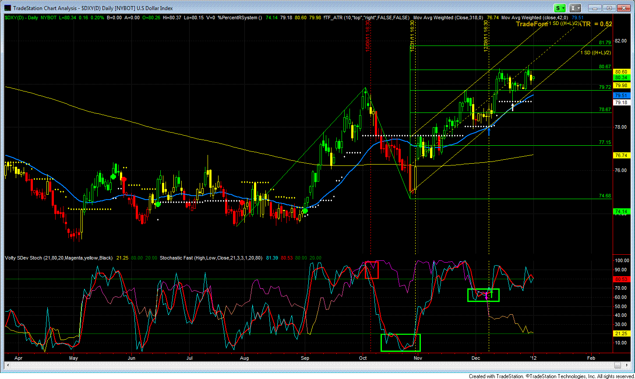Click the TradeStation Chart Analysis window icon
Viewport: 635px width, 379px height.
pos(7,8)
